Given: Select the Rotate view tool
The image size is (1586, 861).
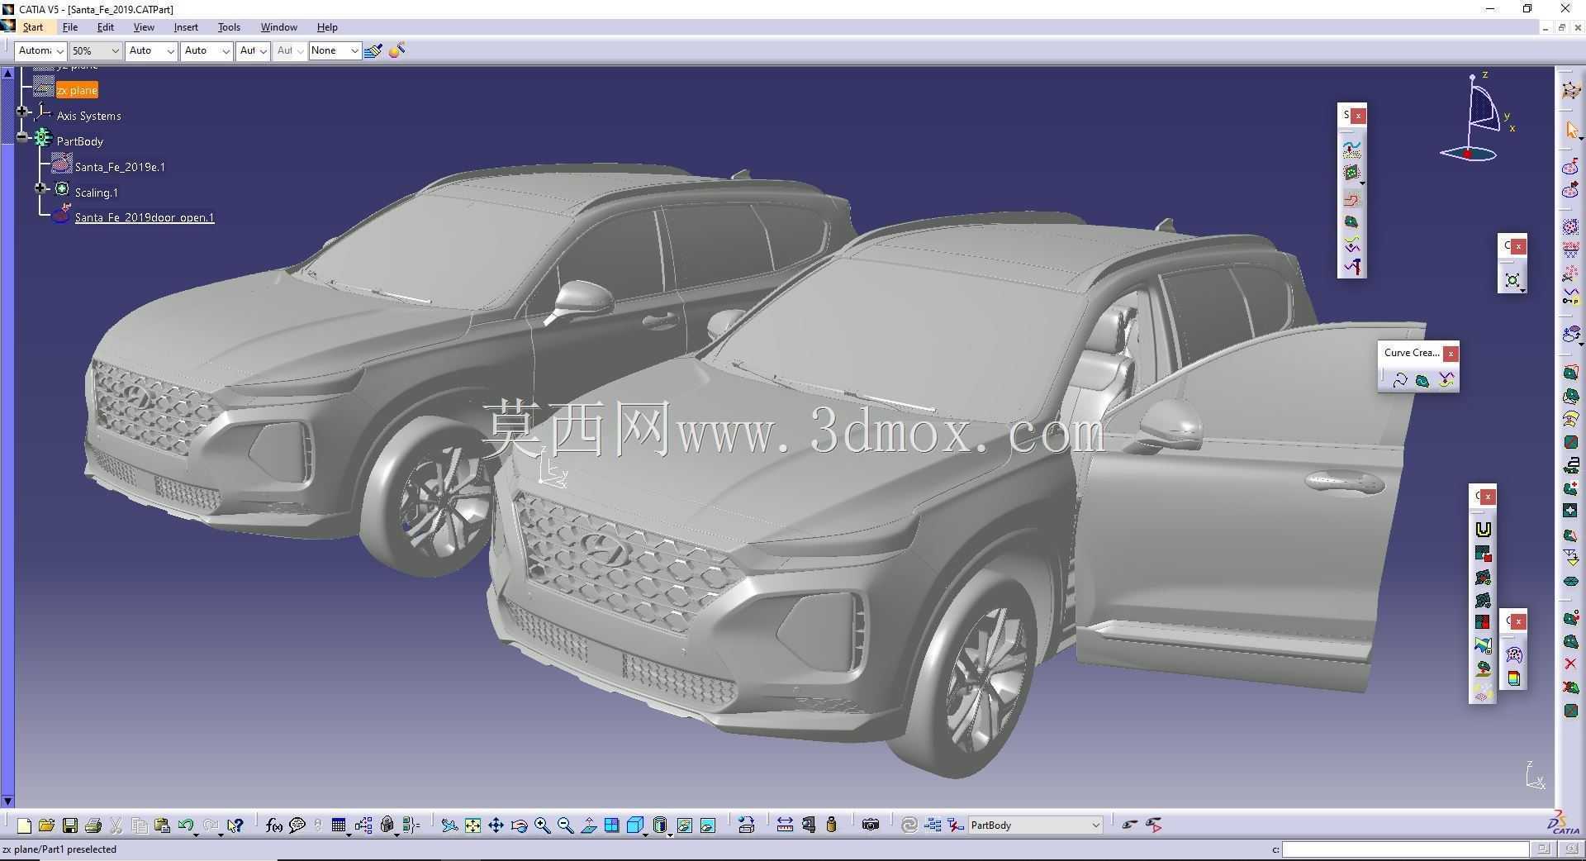Looking at the screenshot, I should 519,825.
